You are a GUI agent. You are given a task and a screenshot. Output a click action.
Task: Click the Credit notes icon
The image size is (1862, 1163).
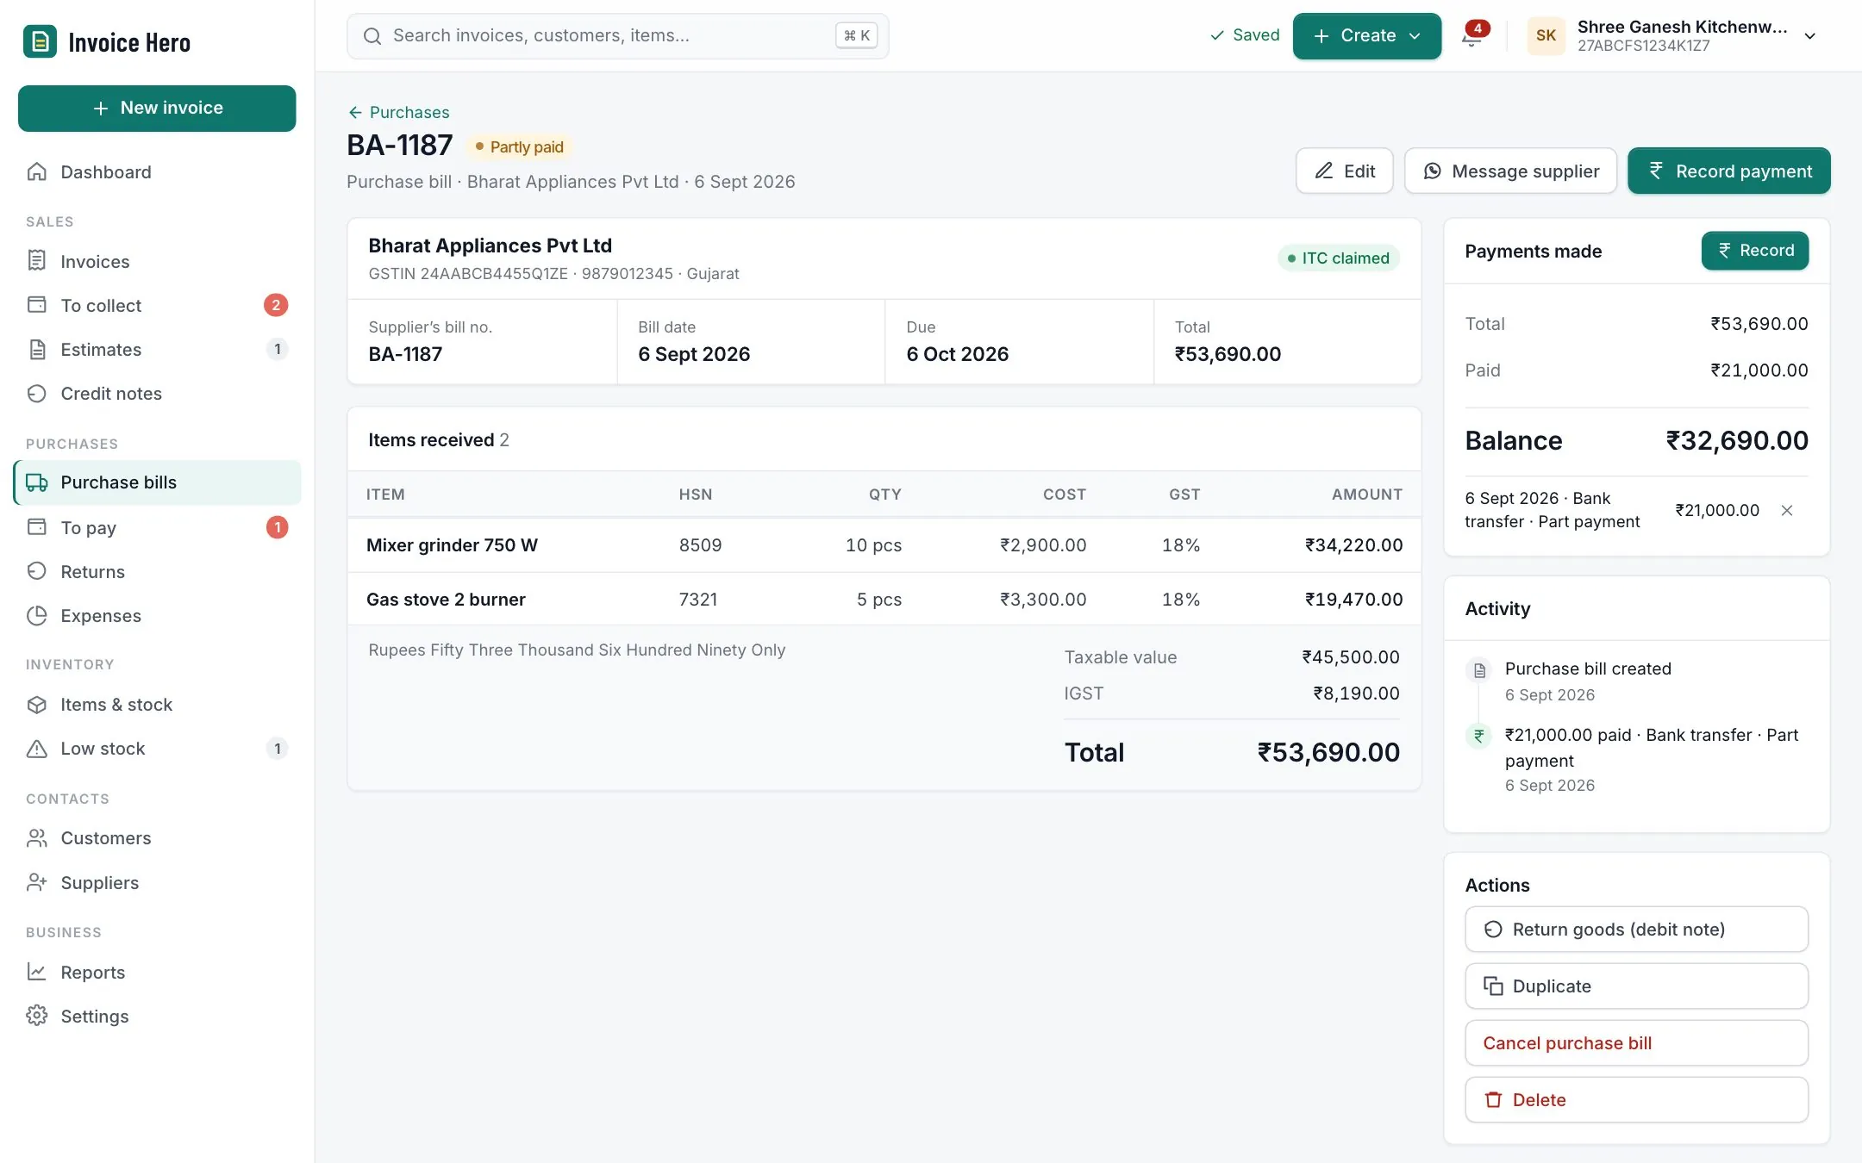(37, 393)
